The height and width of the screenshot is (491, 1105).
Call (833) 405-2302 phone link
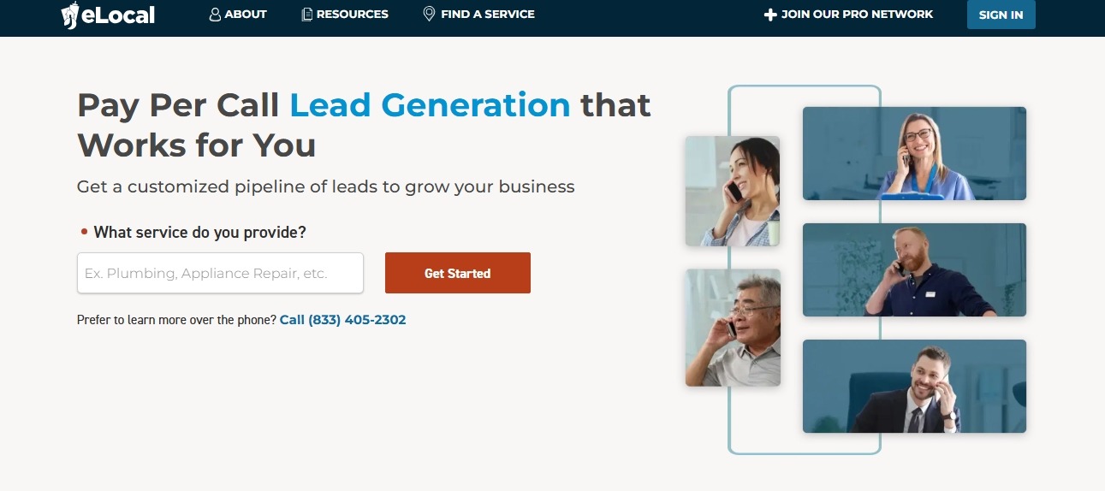342,320
